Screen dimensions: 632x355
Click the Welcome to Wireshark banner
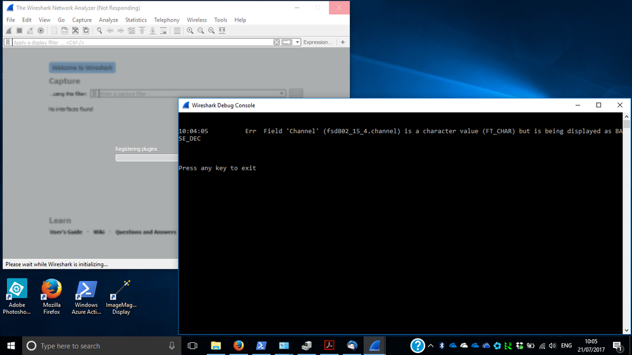82,68
